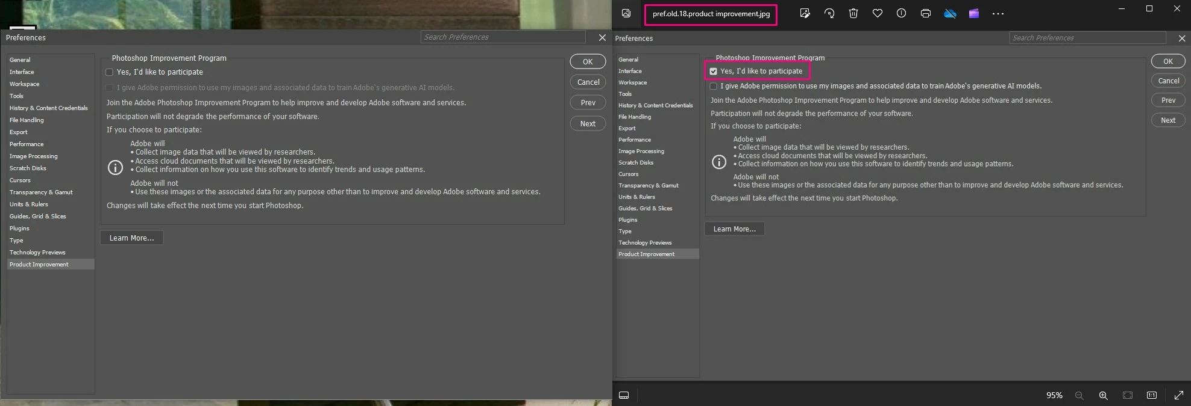Image resolution: width=1191 pixels, height=406 pixels.
Task: Open the three-dot See more menu in Photos
Action: coord(998,13)
